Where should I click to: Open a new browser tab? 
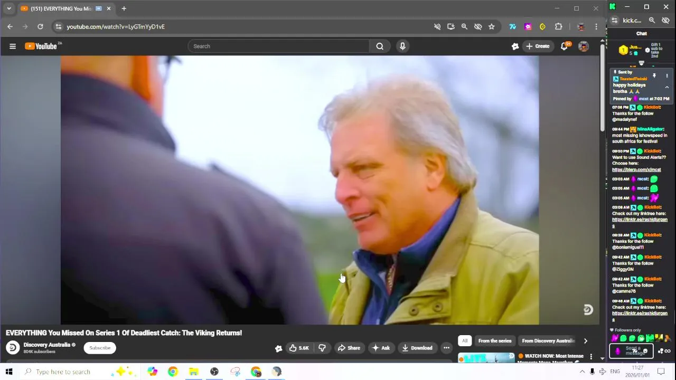click(124, 8)
